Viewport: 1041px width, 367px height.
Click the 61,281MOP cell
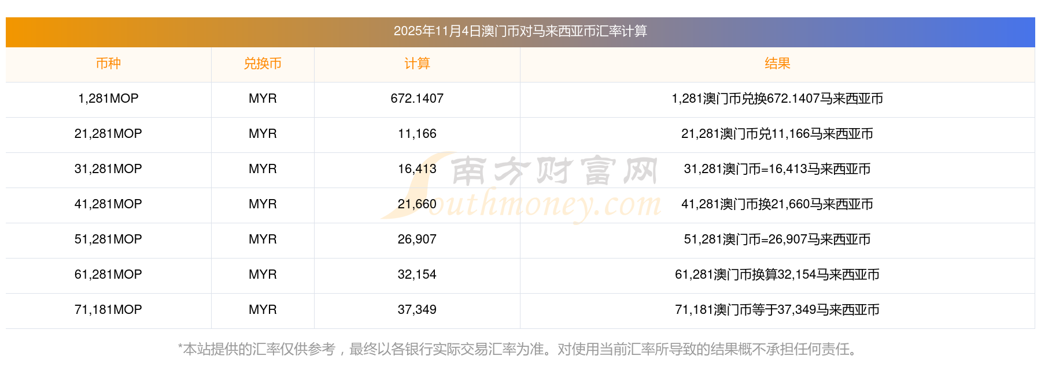click(x=108, y=275)
